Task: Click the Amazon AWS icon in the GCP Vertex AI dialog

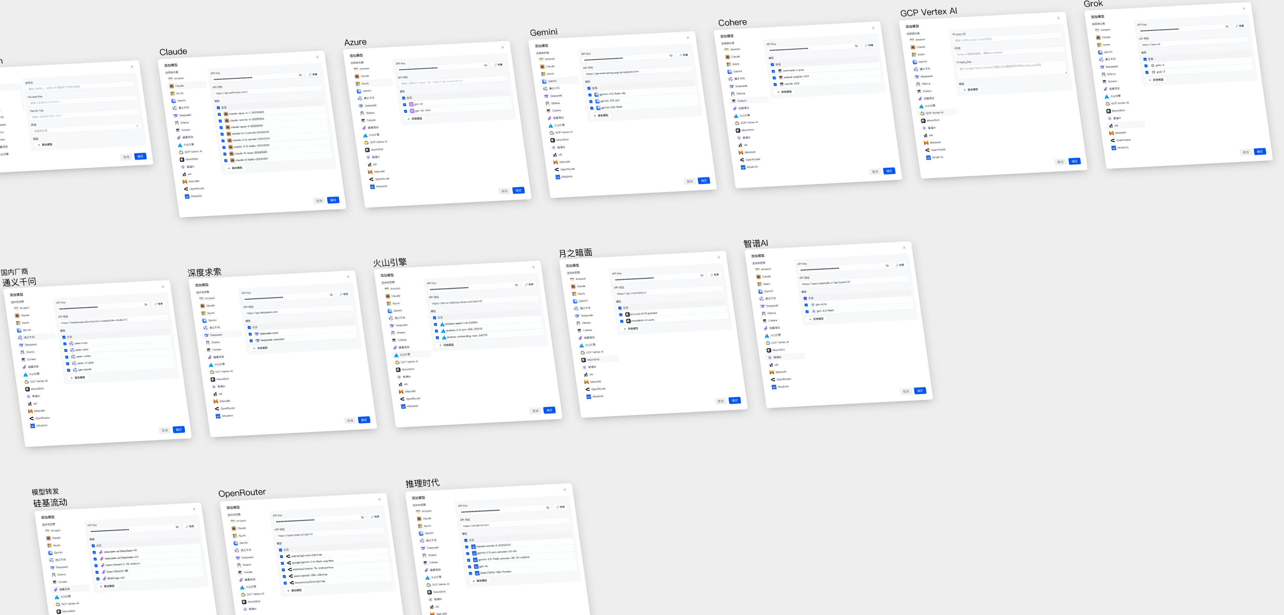Action: (x=912, y=40)
